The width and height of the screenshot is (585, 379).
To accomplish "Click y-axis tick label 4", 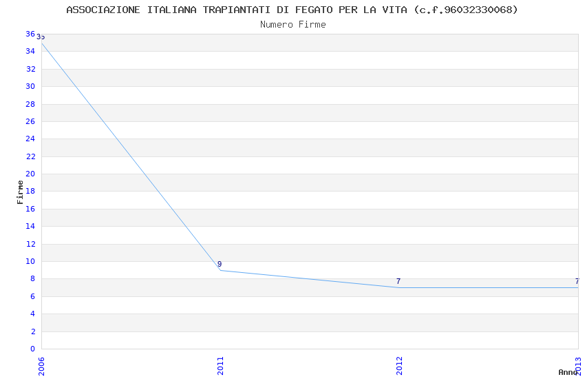I will (x=32, y=314).
